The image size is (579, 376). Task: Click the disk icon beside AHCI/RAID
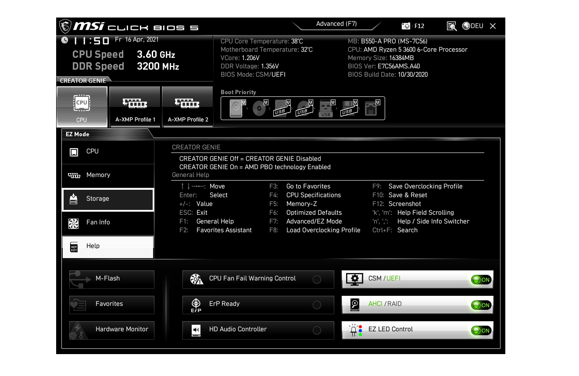(x=355, y=305)
